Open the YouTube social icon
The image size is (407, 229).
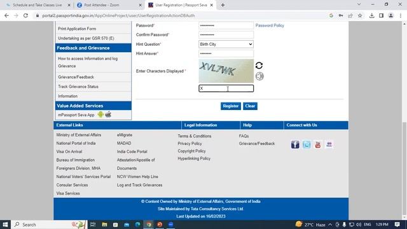click(318, 144)
